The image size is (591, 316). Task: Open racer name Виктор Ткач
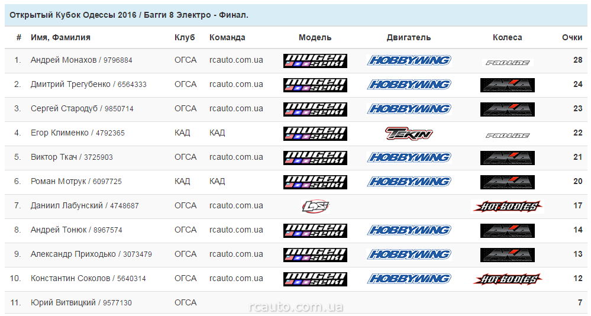point(54,157)
